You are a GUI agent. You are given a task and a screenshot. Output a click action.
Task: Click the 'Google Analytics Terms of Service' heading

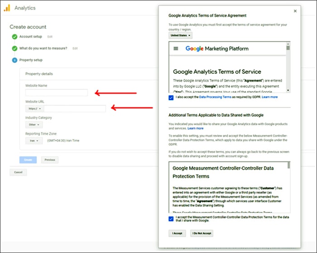tap(217, 72)
